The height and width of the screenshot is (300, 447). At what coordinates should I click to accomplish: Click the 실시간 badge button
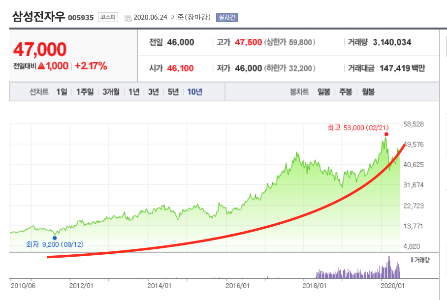click(x=227, y=17)
